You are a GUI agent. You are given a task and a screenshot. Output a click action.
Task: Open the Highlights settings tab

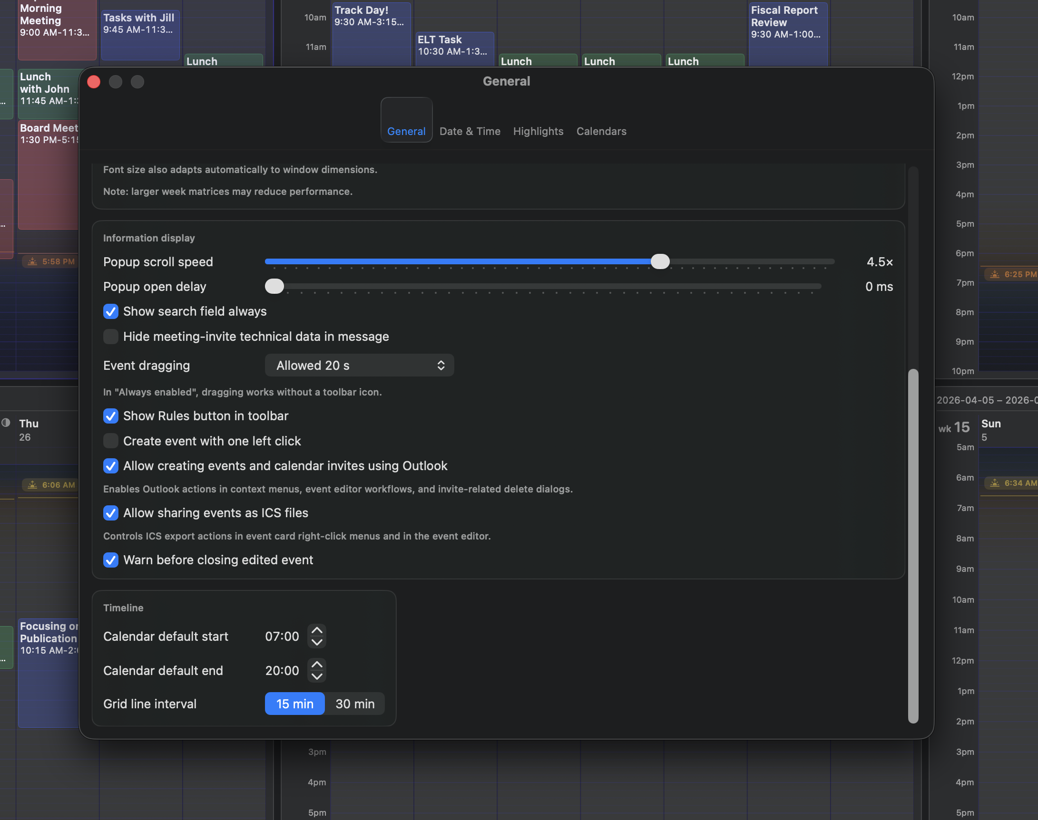tap(538, 131)
